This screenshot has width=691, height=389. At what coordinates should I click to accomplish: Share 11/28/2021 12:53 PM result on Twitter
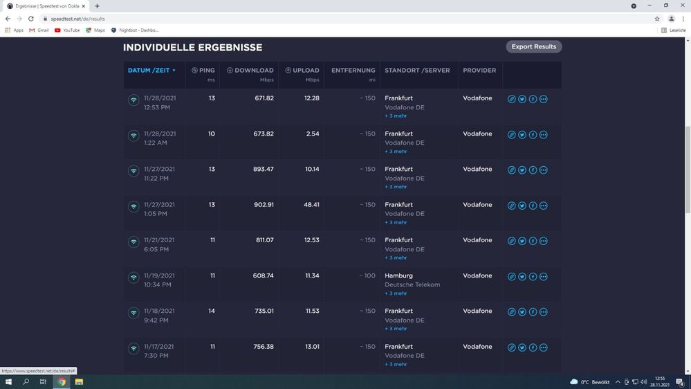522,99
